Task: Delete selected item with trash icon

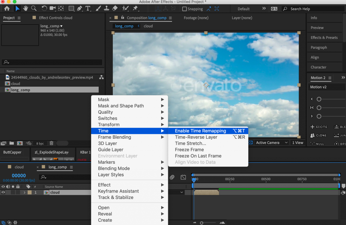Action: [x=52, y=143]
